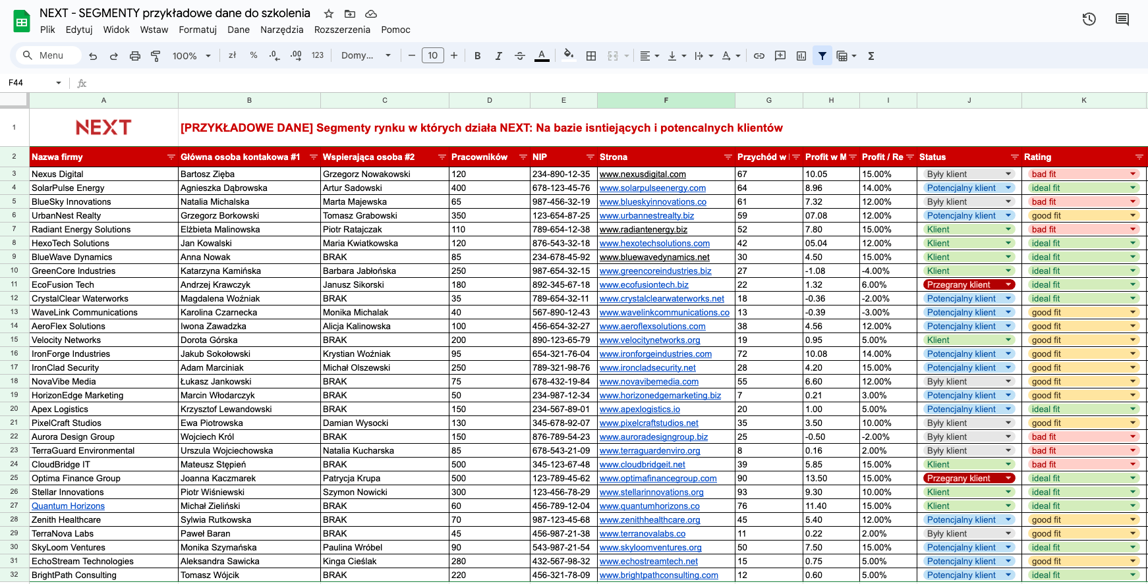Click the Borders icon

591,56
